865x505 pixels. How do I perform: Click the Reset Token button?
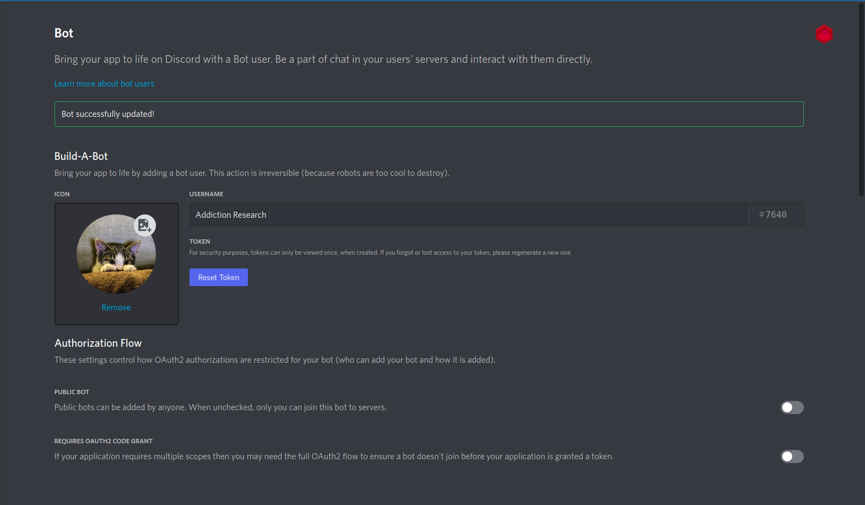pyautogui.click(x=218, y=277)
